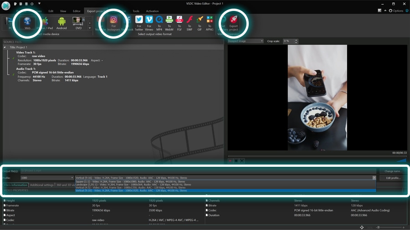
Task: Click the zoom-to-fit crosshair icon in status bar
Action: pos(362,227)
